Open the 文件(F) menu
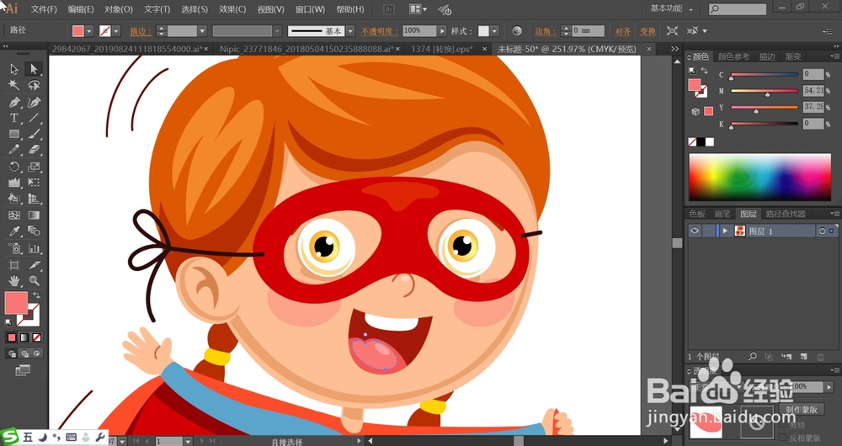 point(44,9)
